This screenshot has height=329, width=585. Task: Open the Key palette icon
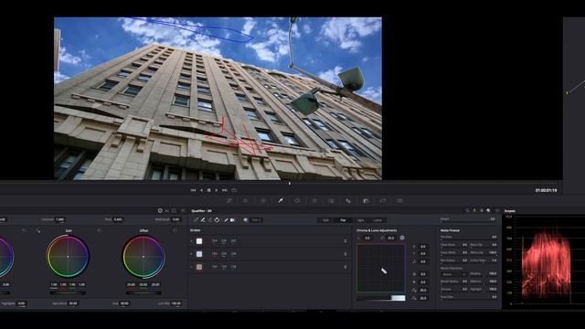pos(366,201)
